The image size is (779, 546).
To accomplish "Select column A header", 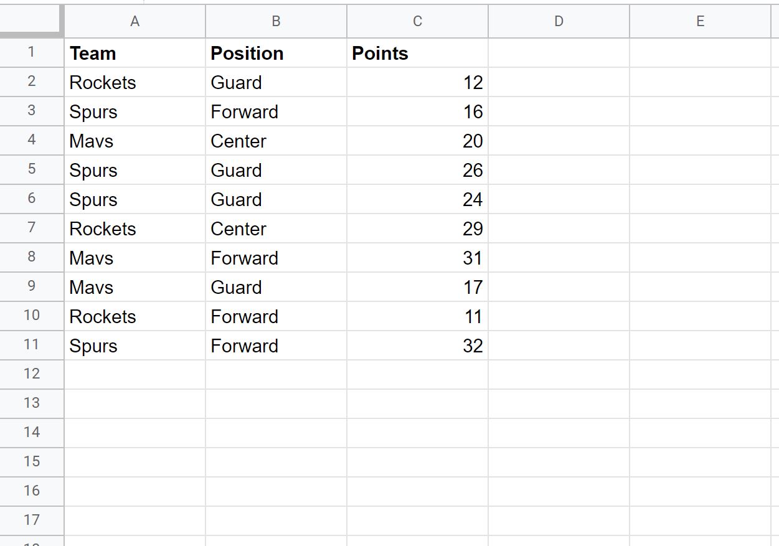I will click(135, 21).
